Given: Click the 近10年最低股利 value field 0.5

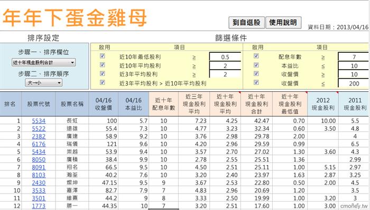Looking at the screenshot, I should pos(225,57).
